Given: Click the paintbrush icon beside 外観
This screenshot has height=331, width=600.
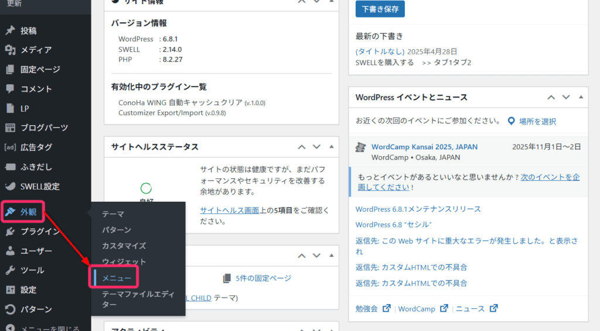Looking at the screenshot, I should 11,212.
